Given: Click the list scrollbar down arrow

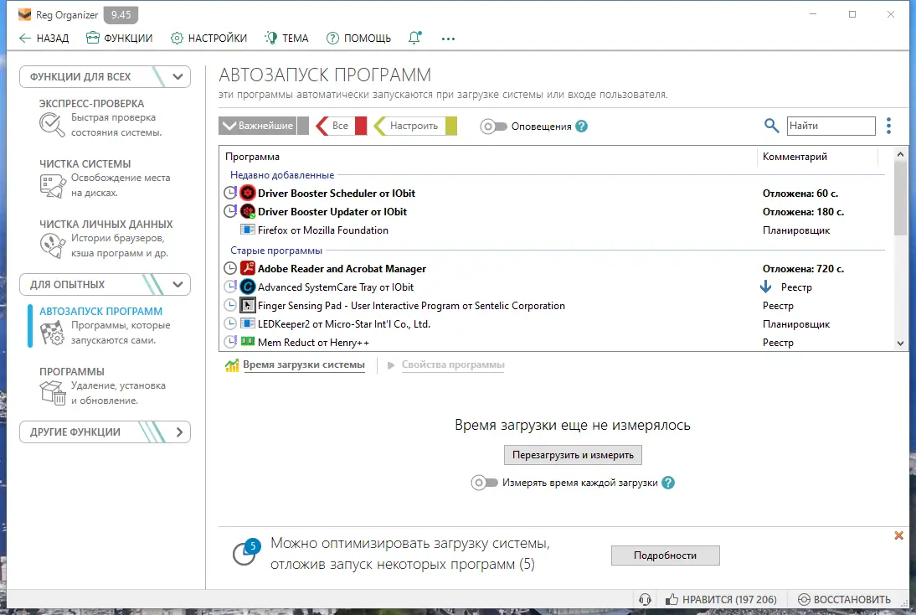Looking at the screenshot, I should 900,344.
